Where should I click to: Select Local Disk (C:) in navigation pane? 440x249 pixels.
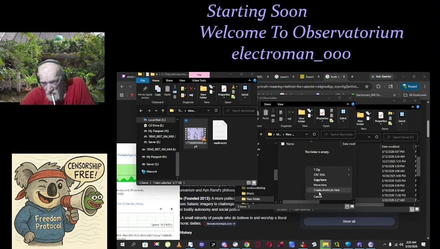(157, 120)
